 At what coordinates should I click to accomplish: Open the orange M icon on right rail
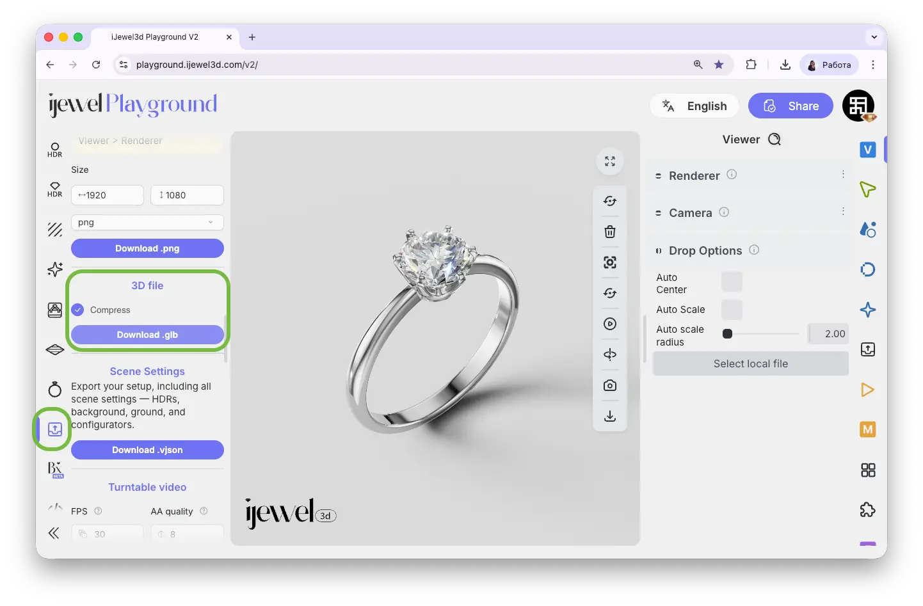[x=868, y=429]
